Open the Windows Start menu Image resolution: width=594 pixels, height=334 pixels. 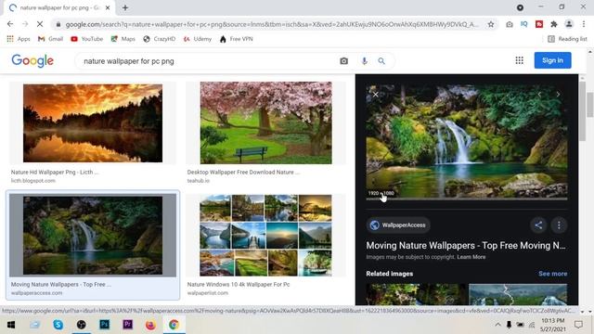(11, 325)
